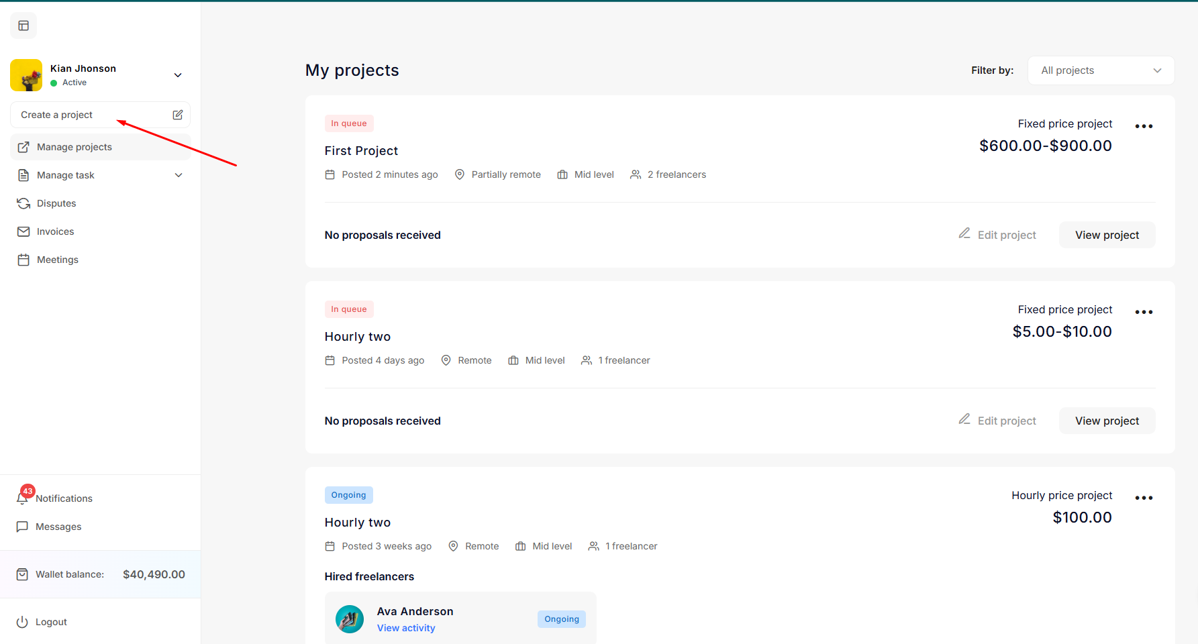Image resolution: width=1198 pixels, height=644 pixels.
Task: Click the Messages chat bubble icon
Action: [x=22, y=527]
